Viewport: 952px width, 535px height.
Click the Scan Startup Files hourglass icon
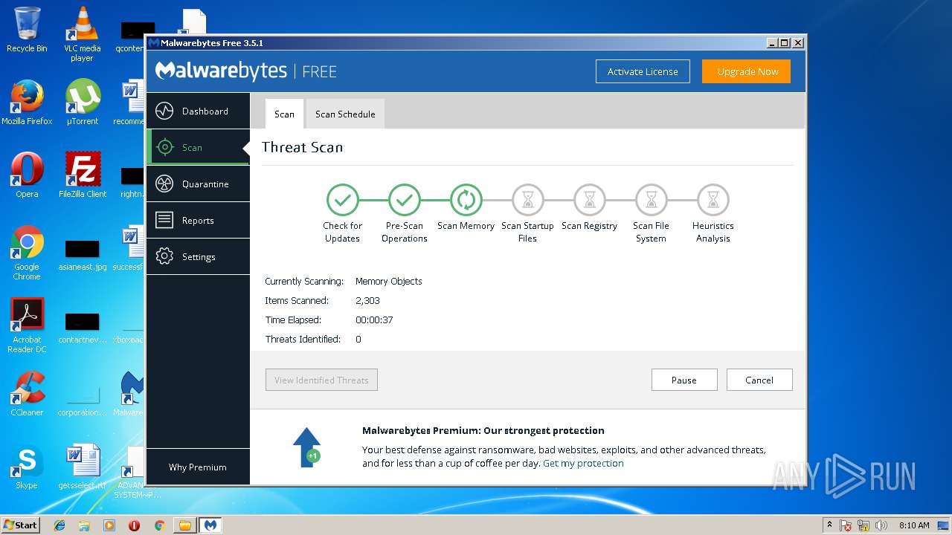pos(527,199)
